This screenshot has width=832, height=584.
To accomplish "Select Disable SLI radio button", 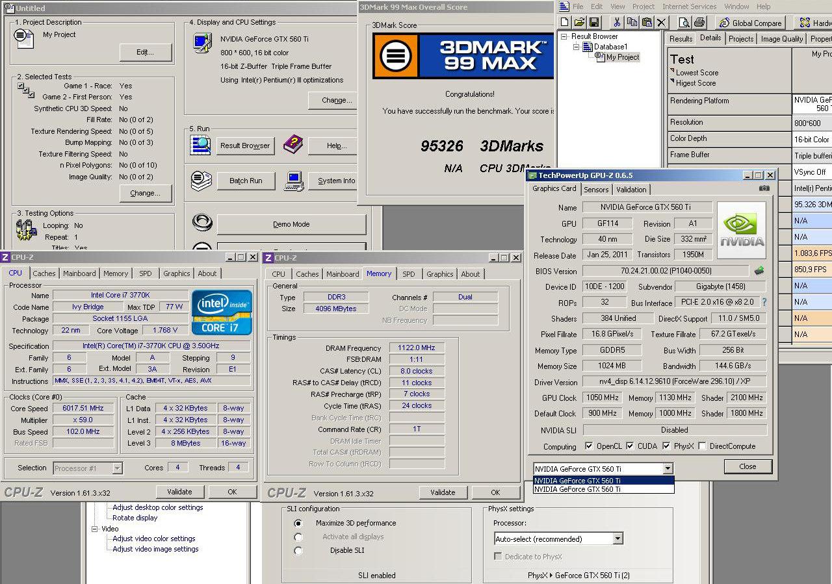I will (x=298, y=550).
